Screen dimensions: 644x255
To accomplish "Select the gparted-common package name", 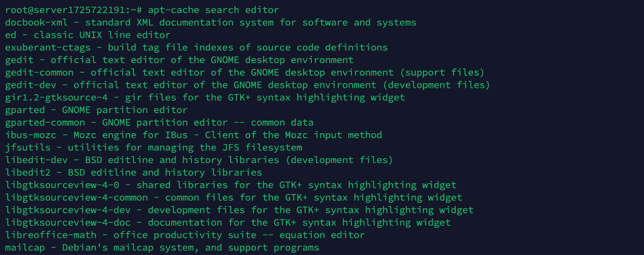I will (45, 123).
